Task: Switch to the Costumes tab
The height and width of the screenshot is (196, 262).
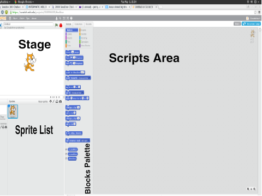Action: pyautogui.click(x=79, y=24)
